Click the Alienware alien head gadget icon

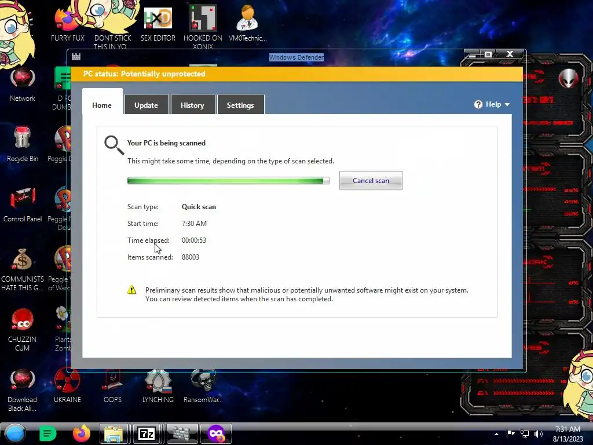(569, 78)
